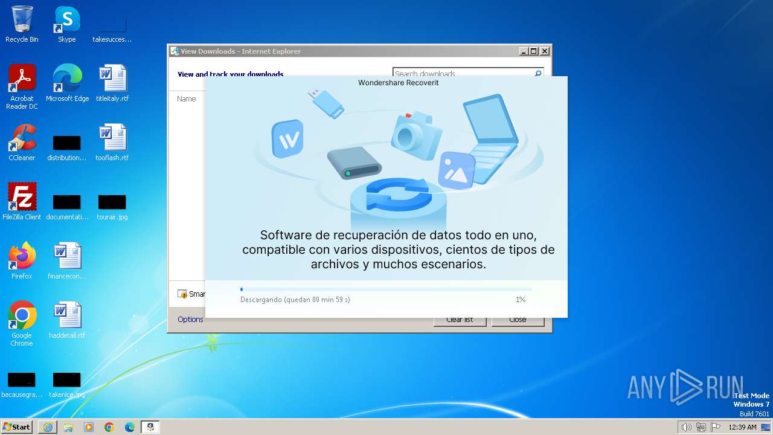Select the takesucces... desktop file

click(112, 24)
